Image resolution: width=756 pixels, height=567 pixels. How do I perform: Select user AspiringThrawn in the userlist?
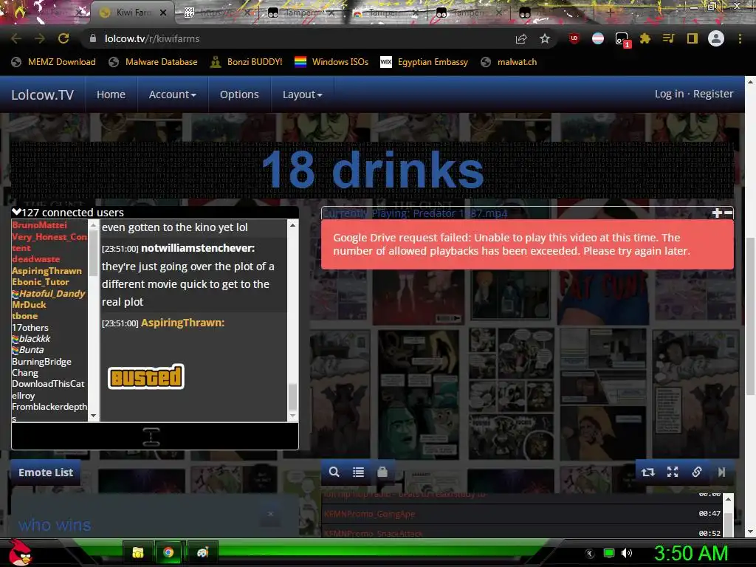pyautogui.click(x=47, y=270)
